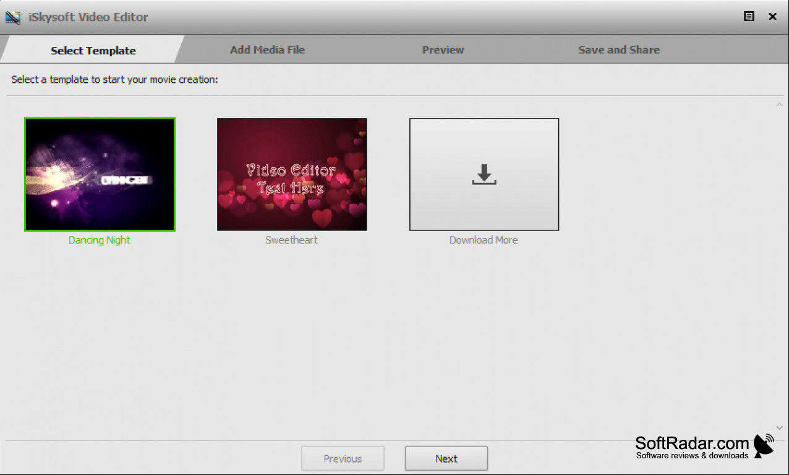Click the Next button
The width and height of the screenshot is (789, 475).
point(446,458)
